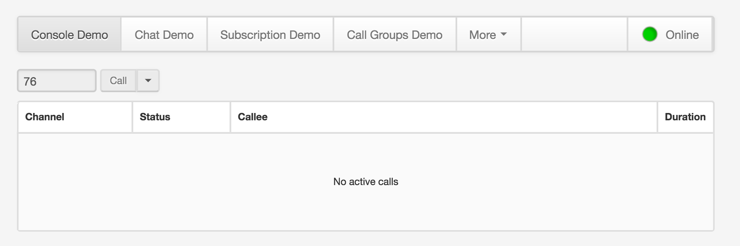The width and height of the screenshot is (740, 246).
Task: Switch to the Console Demo tab
Action: point(69,35)
